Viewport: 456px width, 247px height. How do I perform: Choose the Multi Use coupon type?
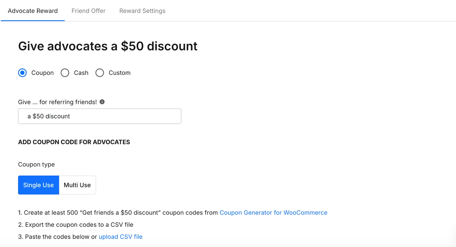77,185
